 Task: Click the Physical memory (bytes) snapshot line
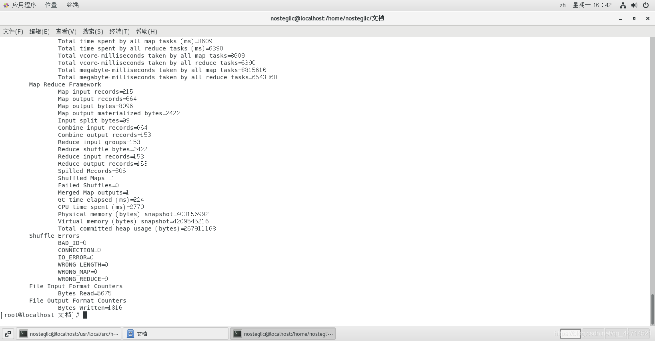133,214
